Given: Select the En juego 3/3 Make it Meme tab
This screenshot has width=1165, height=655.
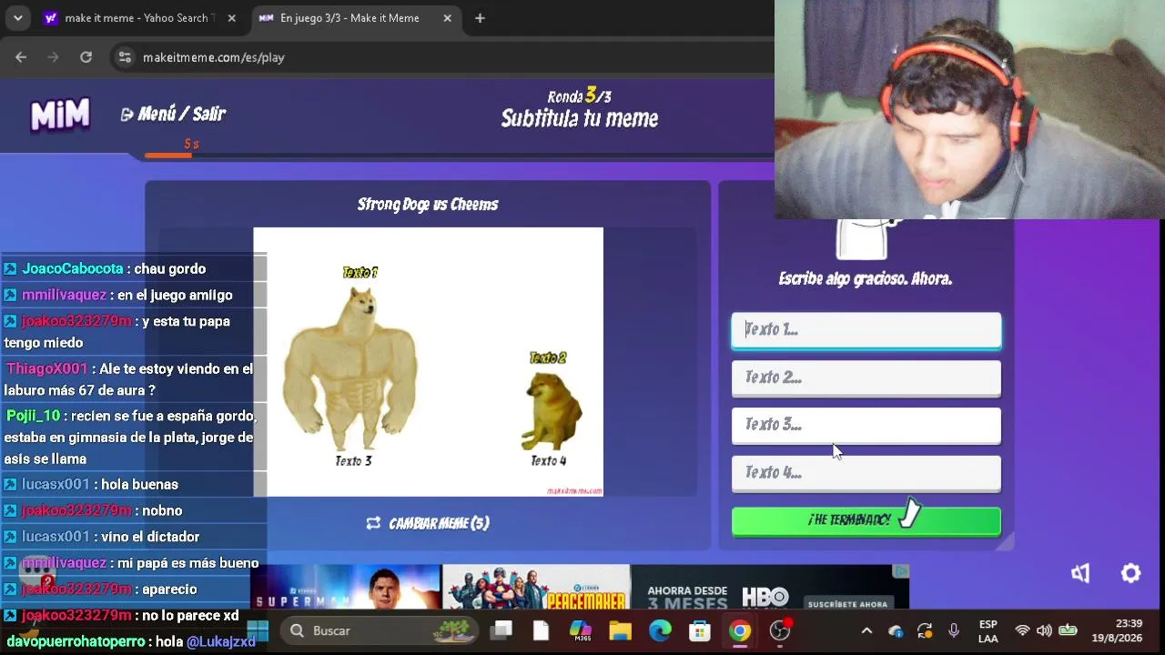Looking at the screenshot, I should (353, 18).
